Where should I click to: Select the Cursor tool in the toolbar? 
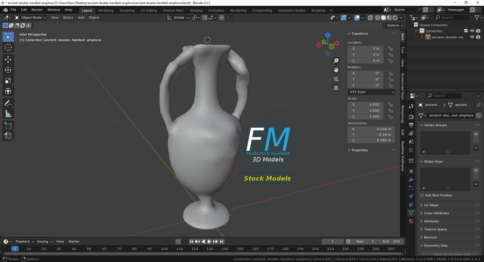pyautogui.click(x=8, y=47)
